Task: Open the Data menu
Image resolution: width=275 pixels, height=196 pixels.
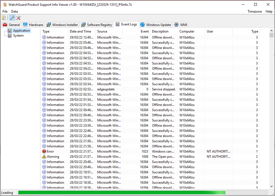Action: coord(15,11)
